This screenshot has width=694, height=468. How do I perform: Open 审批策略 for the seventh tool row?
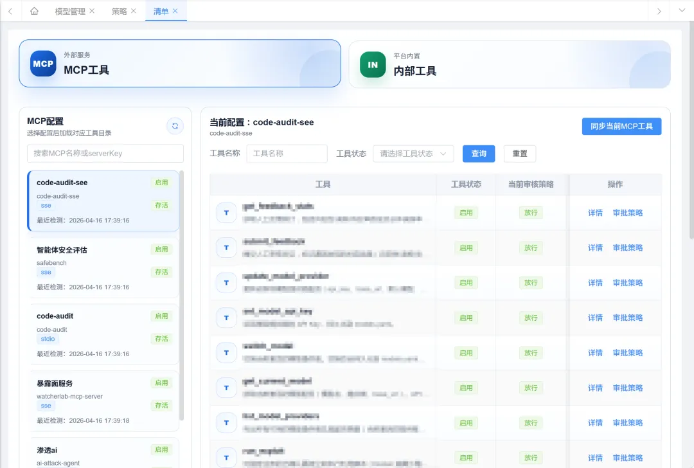tap(628, 423)
